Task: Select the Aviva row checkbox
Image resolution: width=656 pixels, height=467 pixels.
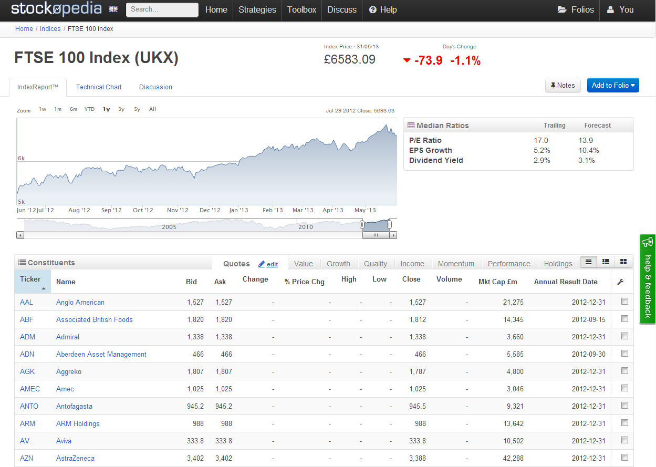Action: (x=624, y=440)
